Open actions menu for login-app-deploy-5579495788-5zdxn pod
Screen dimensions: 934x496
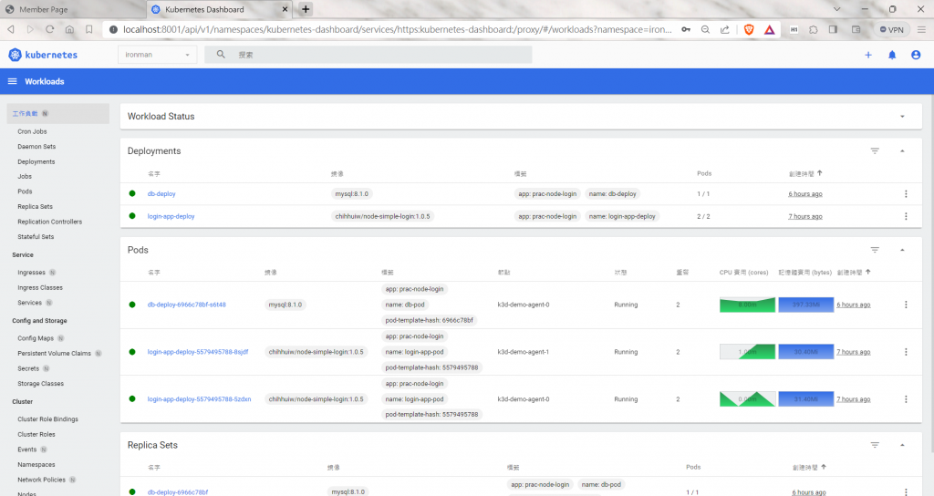tap(906, 399)
